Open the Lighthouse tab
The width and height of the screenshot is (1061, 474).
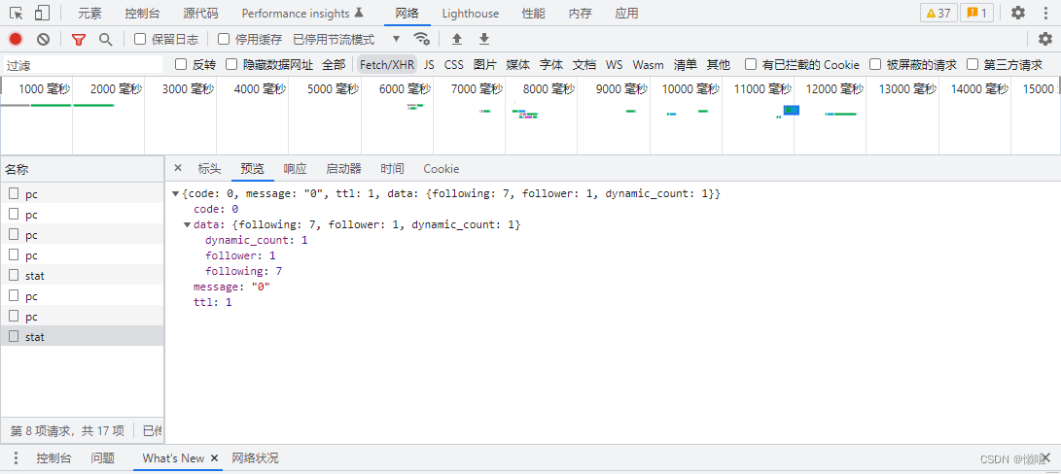471,13
